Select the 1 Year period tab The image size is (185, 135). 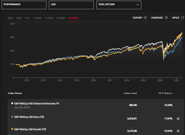[37, 18]
